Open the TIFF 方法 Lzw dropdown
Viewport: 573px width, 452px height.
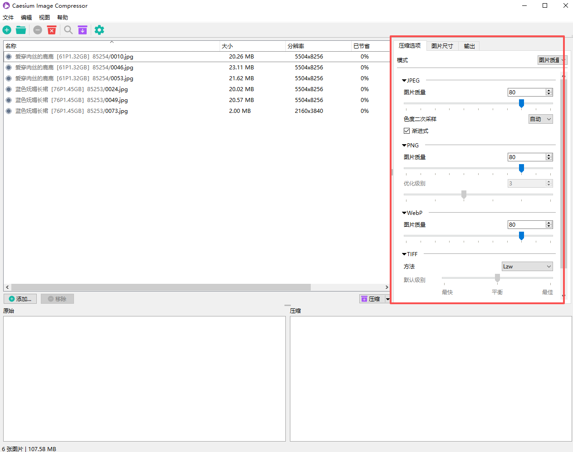[527, 267]
